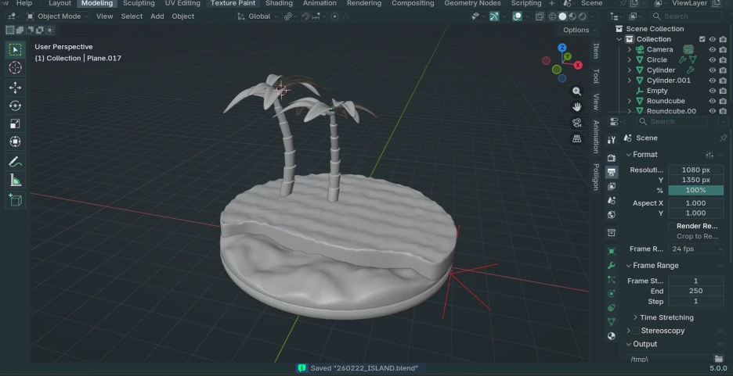The image size is (733, 376).
Task: Expand the Cylinder tree item
Action: pyautogui.click(x=629, y=70)
